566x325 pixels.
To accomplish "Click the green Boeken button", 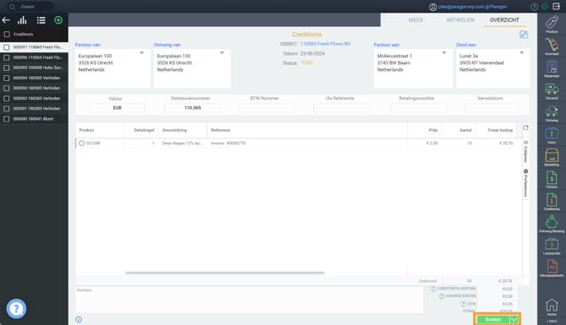I will [493, 320].
